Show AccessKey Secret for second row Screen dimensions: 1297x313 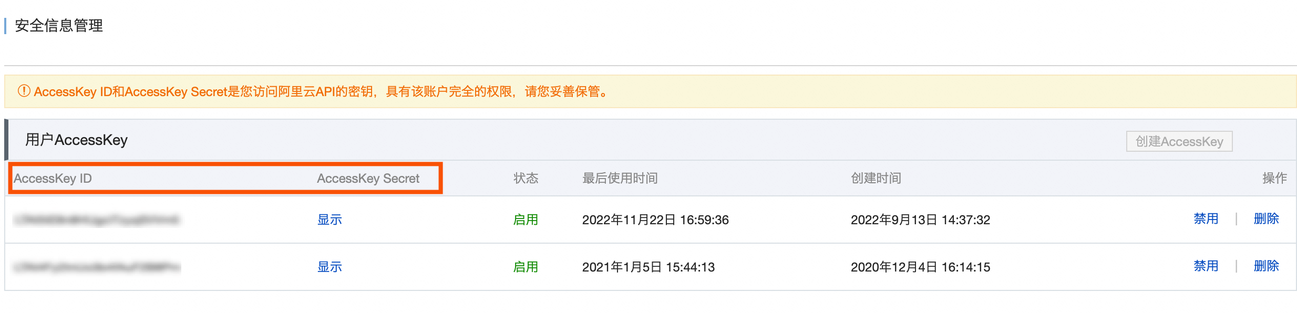point(330,267)
